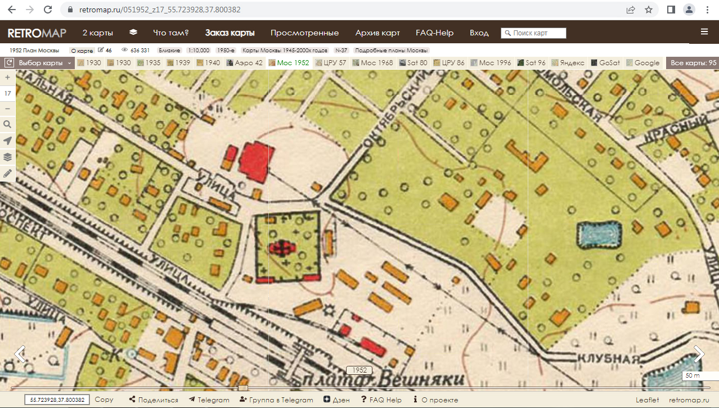Open Заказ карты in the header

[x=230, y=33]
